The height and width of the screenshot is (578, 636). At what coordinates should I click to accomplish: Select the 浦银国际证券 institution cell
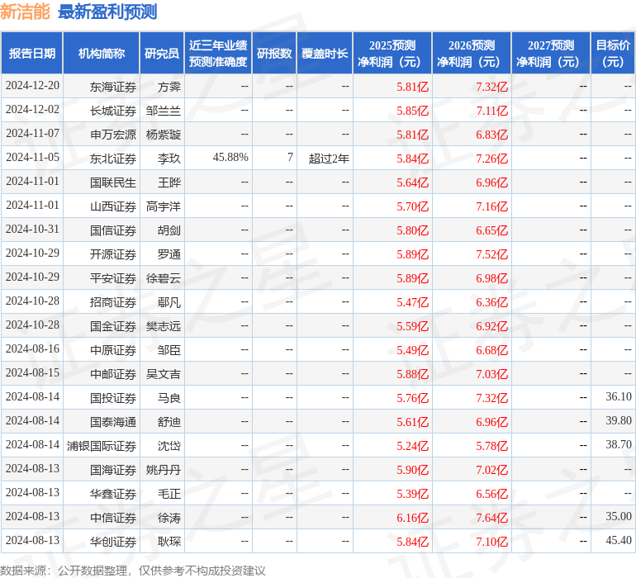(102, 446)
